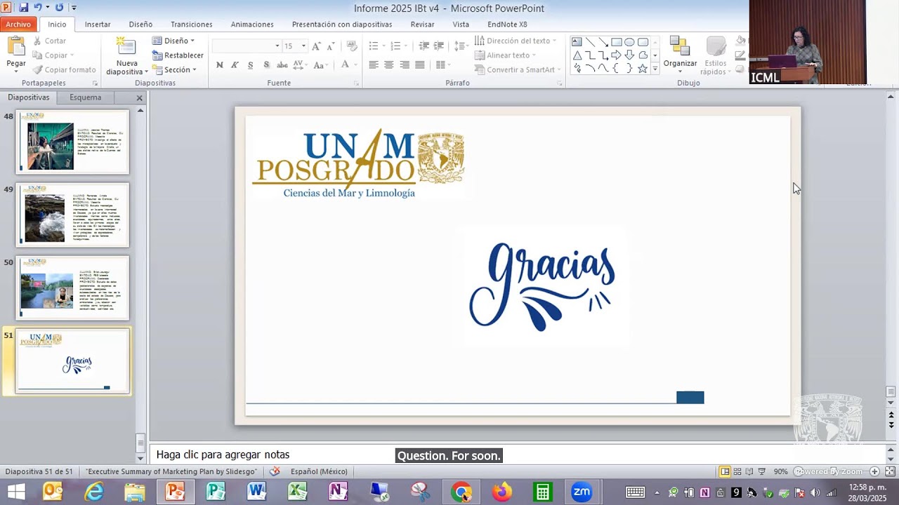Expand the shapes gallery More arrow
This screenshot has height=505, width=899.
655,69
